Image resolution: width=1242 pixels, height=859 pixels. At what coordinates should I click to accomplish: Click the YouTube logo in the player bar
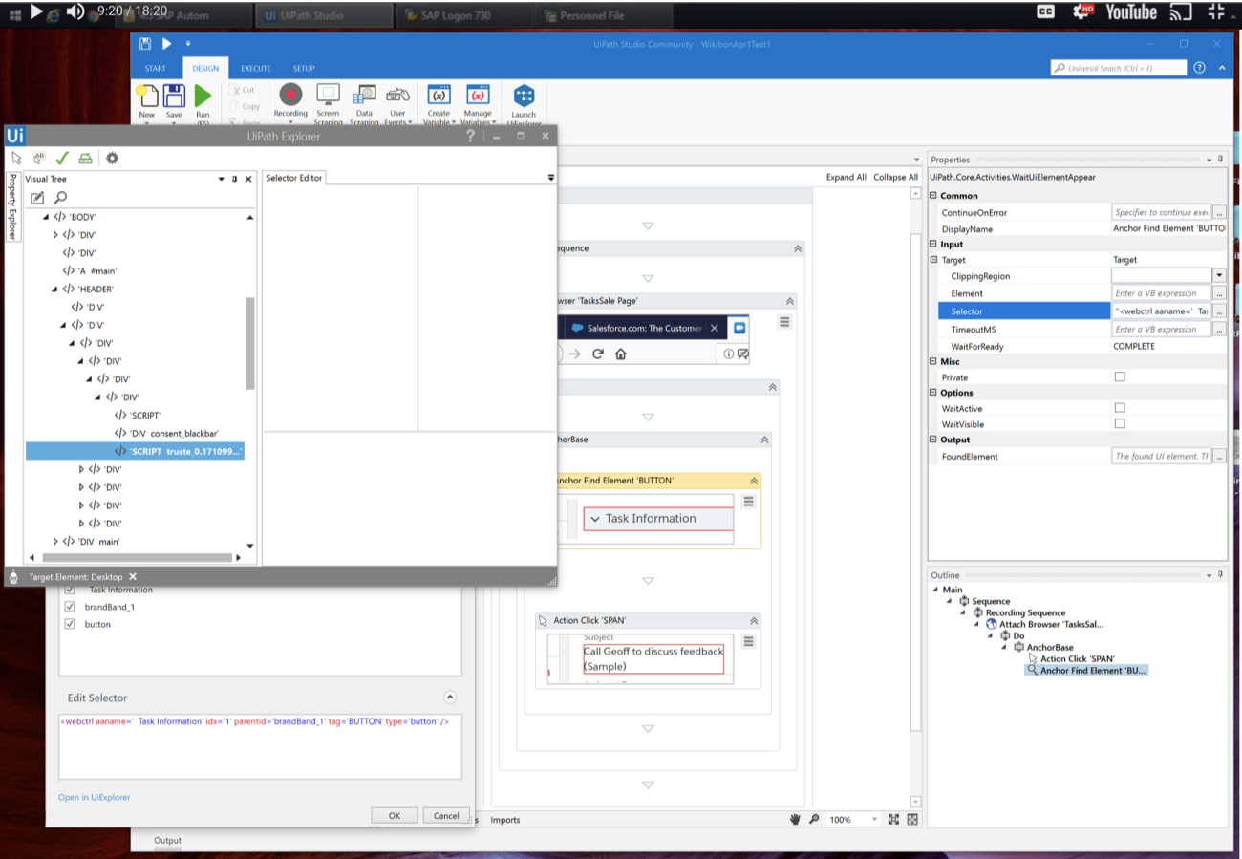(x=1130, y=12)
